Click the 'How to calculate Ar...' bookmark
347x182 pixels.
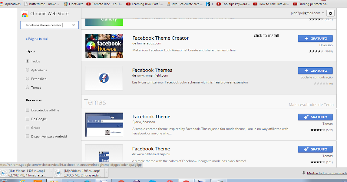click(x=270, y=4)
